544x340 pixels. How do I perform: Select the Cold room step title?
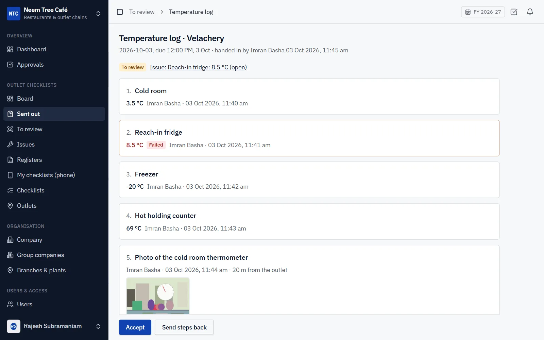(x=151, y=91)
